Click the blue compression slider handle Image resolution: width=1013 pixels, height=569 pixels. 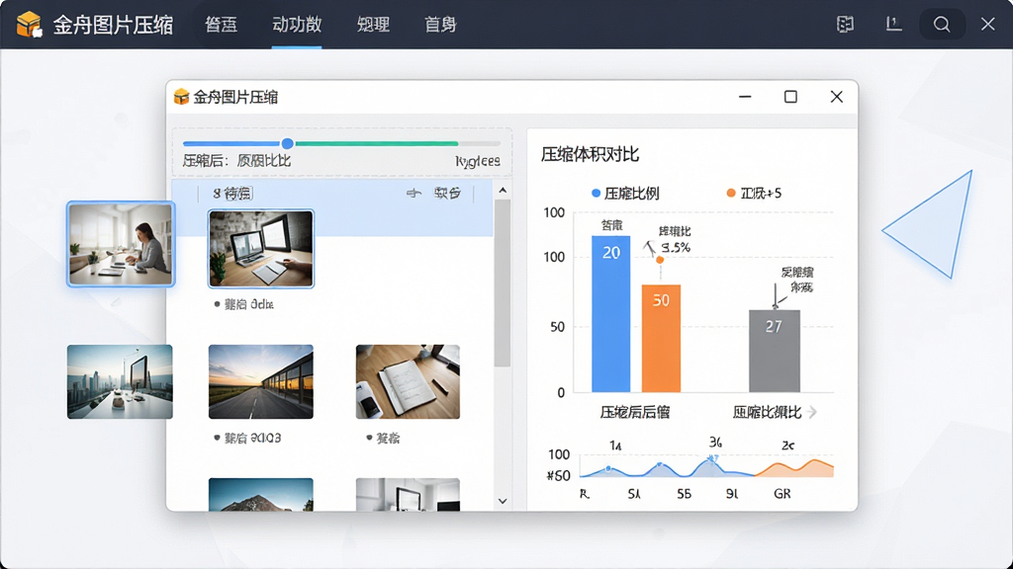tap(288, 143)
